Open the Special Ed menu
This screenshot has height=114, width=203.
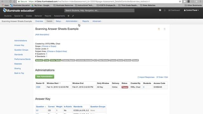point(19,16)
